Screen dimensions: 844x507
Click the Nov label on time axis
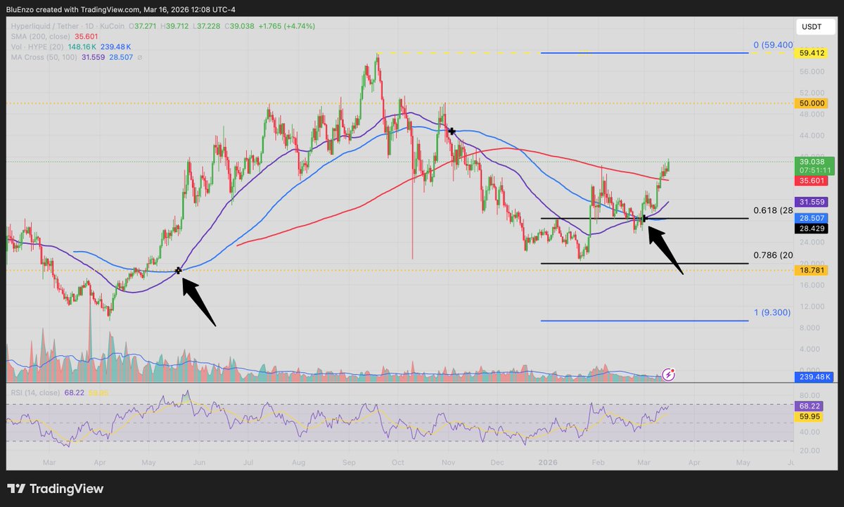click(449, 463)
